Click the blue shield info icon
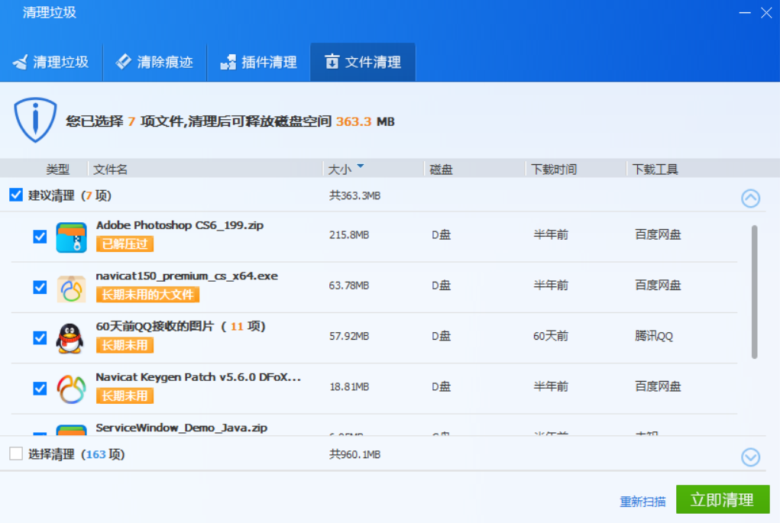Image resolution: width=780 pixels, height=523 pixels. [x=35, y=120]
